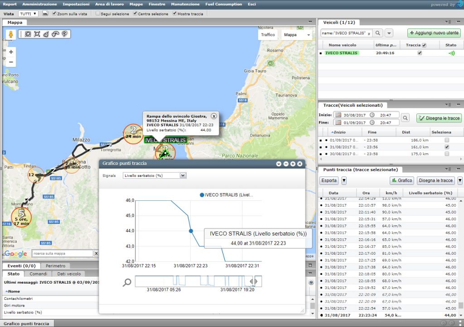Open the Impostazioni menu
This screenshot has height=327, width=464.
coord(76,4)
